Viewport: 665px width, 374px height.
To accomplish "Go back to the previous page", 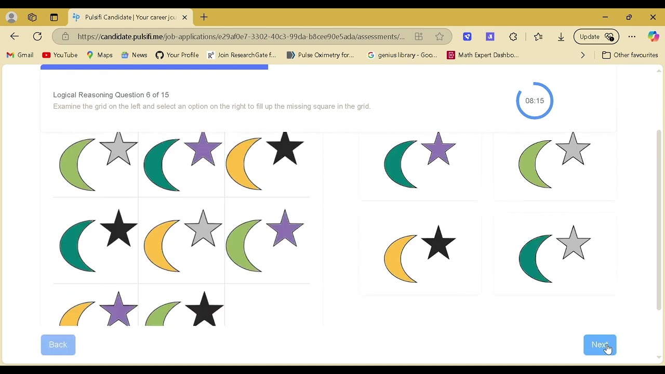I will coord(15,36).
